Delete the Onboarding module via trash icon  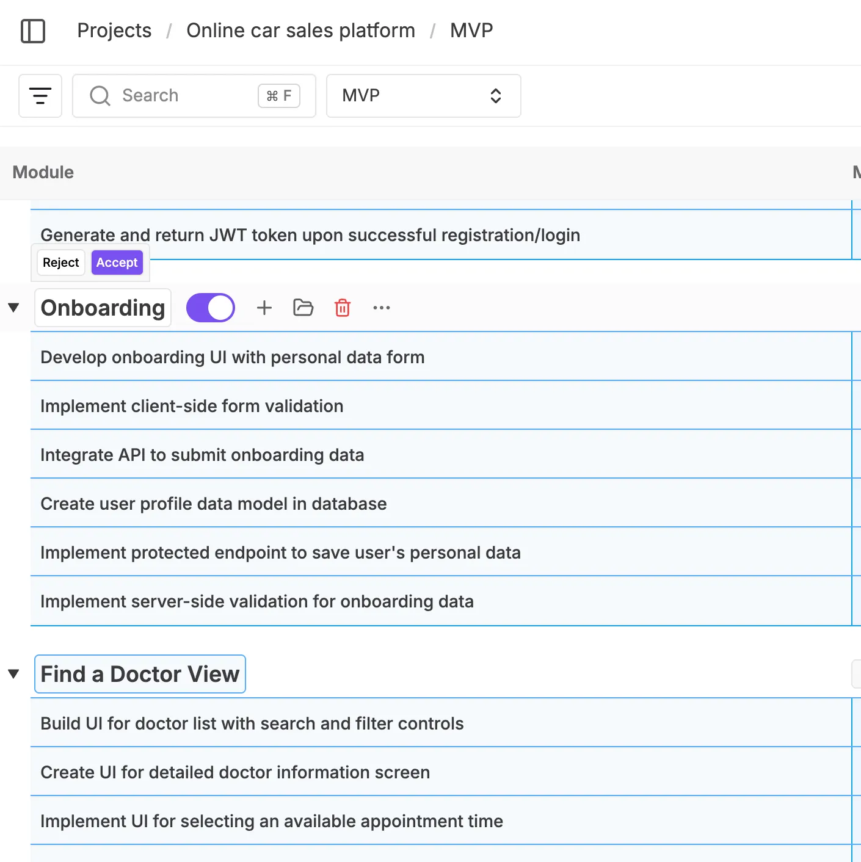(343, 308)
